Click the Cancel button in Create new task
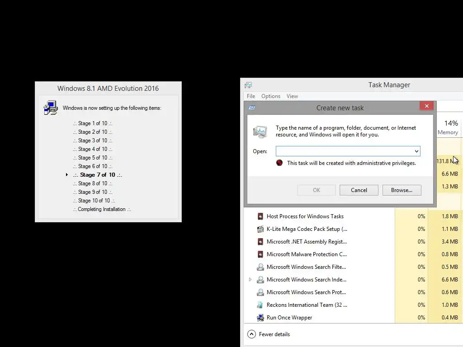This screenshot has width=463, height=347. (x=359, y=190)
